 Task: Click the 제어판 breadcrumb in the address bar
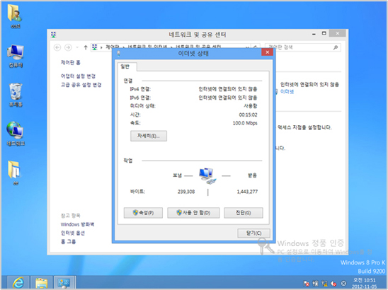click(113, 47)
